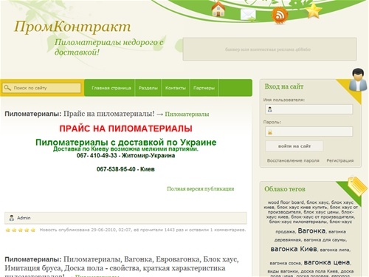Open the Партнеры menu item
Image resolution: width=369 pixels, height=277 pixels.
point(204,88)
